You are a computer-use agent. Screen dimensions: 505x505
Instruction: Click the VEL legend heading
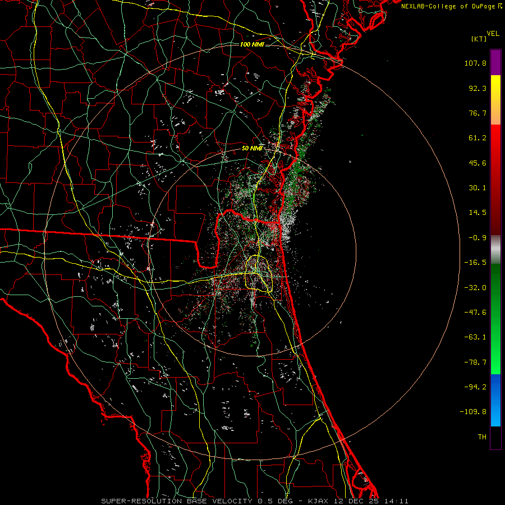[x=493, y=34]
